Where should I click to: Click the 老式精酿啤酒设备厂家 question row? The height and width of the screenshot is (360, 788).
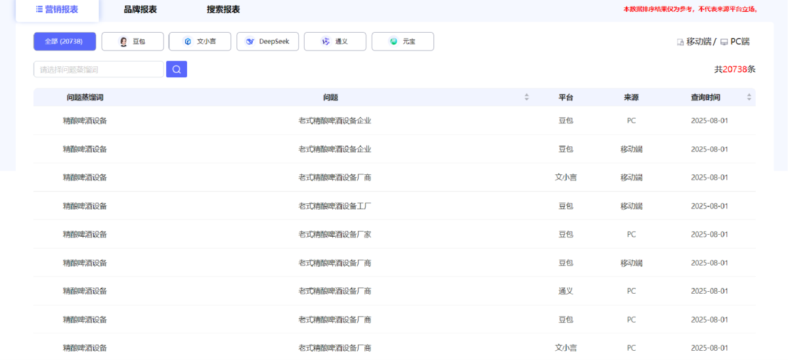point(335,234)
